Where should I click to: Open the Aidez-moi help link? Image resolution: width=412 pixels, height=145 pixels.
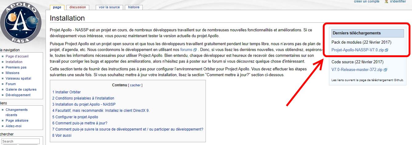pyautogui.click(x=14, y=126)
